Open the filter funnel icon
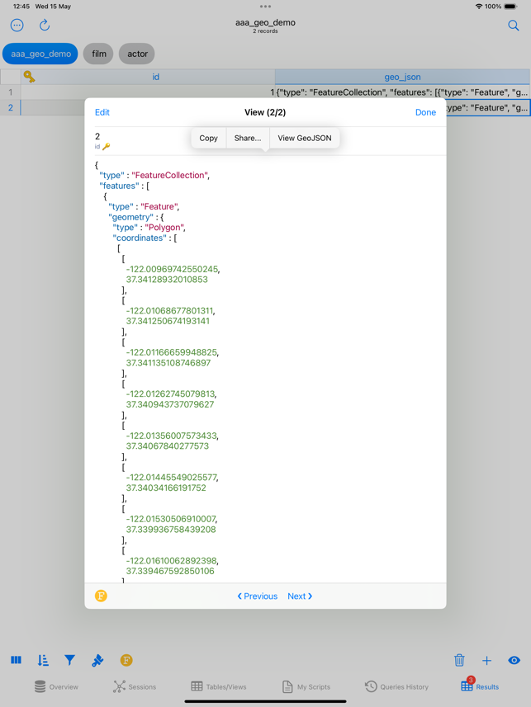 tap(70, 660)
